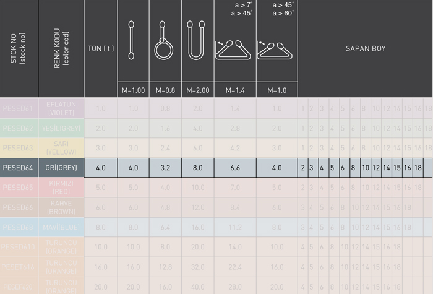433x294 pixels.
Task: Click the choker hitch sling icon
Action: [163, 40]
